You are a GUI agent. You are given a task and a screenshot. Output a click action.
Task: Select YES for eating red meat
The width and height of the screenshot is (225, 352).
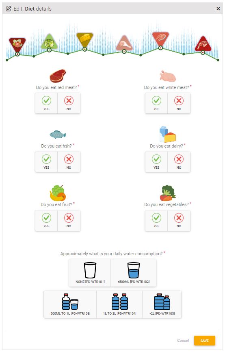coord(46,103)
